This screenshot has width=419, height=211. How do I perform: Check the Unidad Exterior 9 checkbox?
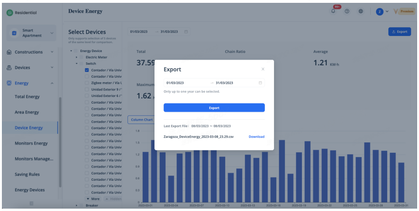coord(87,89)
